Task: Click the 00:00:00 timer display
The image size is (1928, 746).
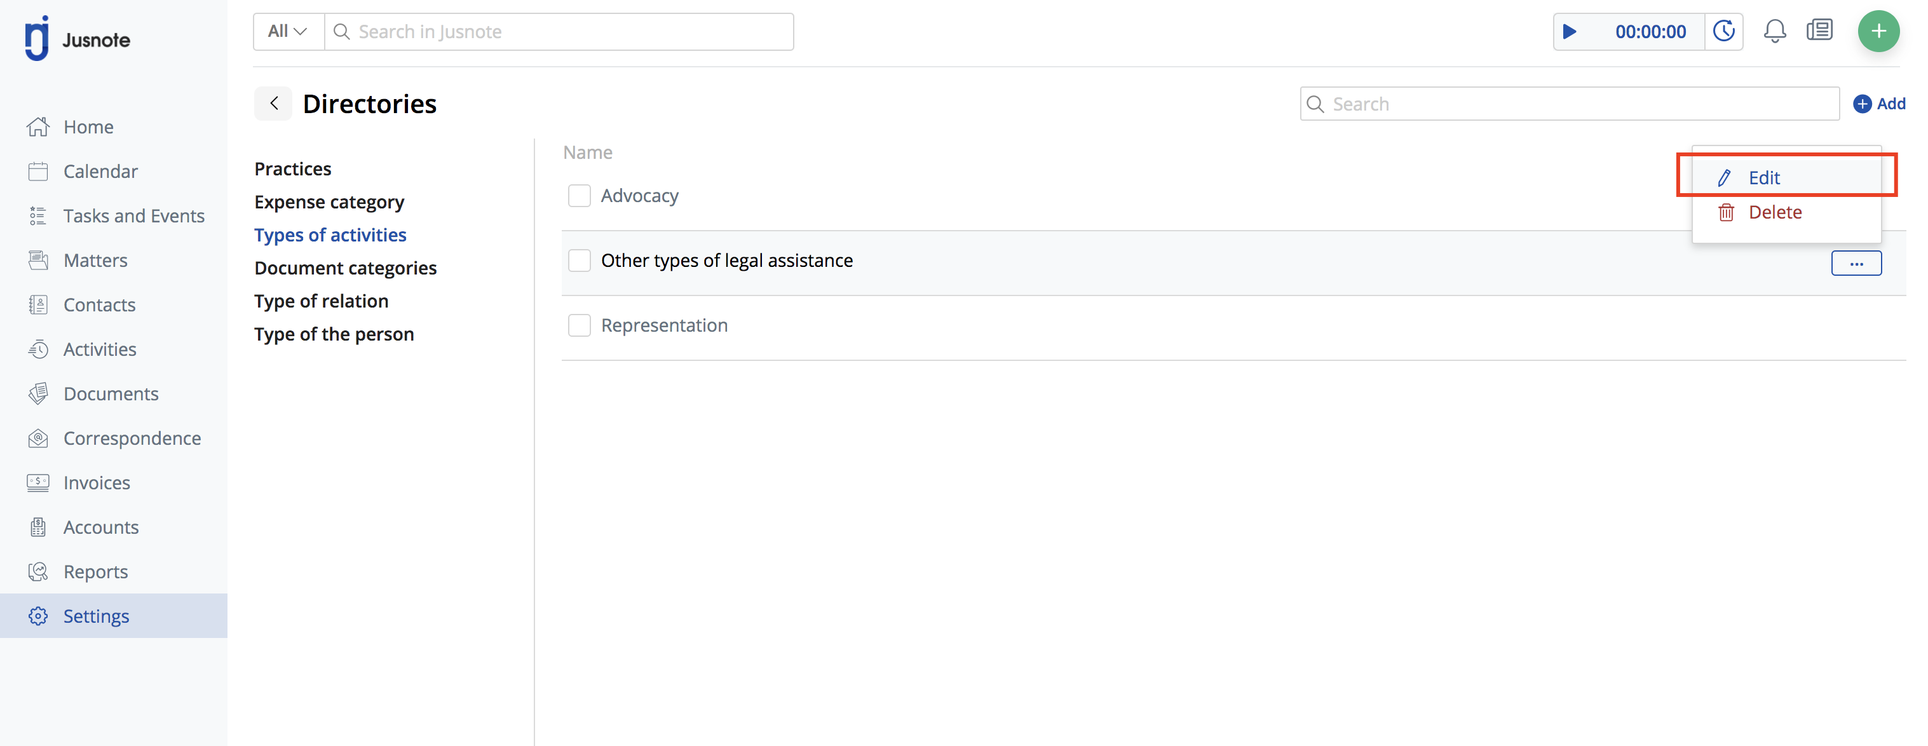Action: 1650,31
